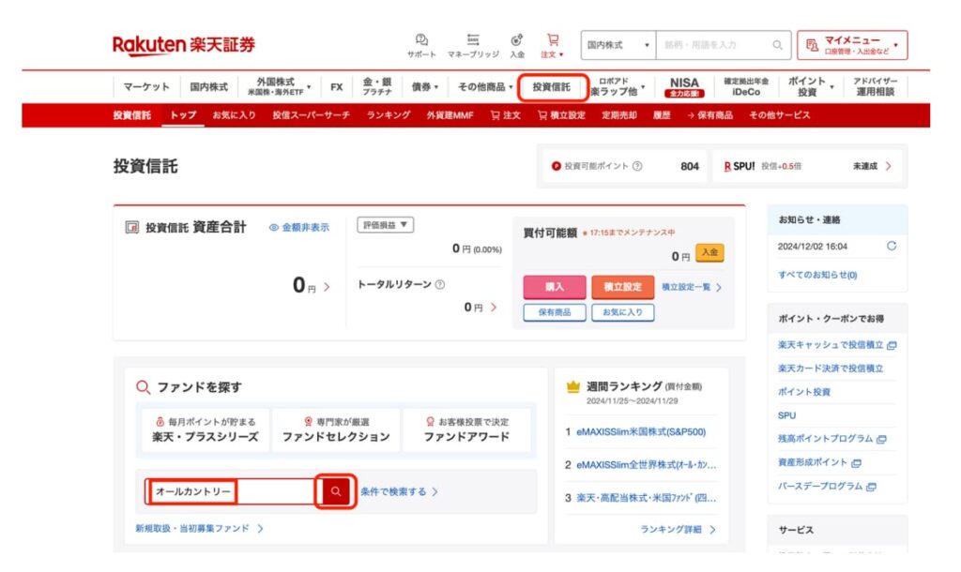Click the バースデープログラム external link icon

(871, 487)
